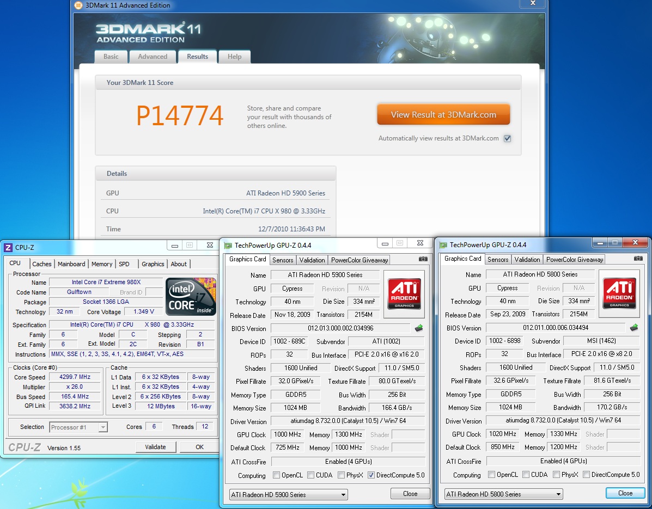Click the Time 12/7/2010 11:36:43 PM value
This screenshot has width=652, height=509.
[291, 229]
